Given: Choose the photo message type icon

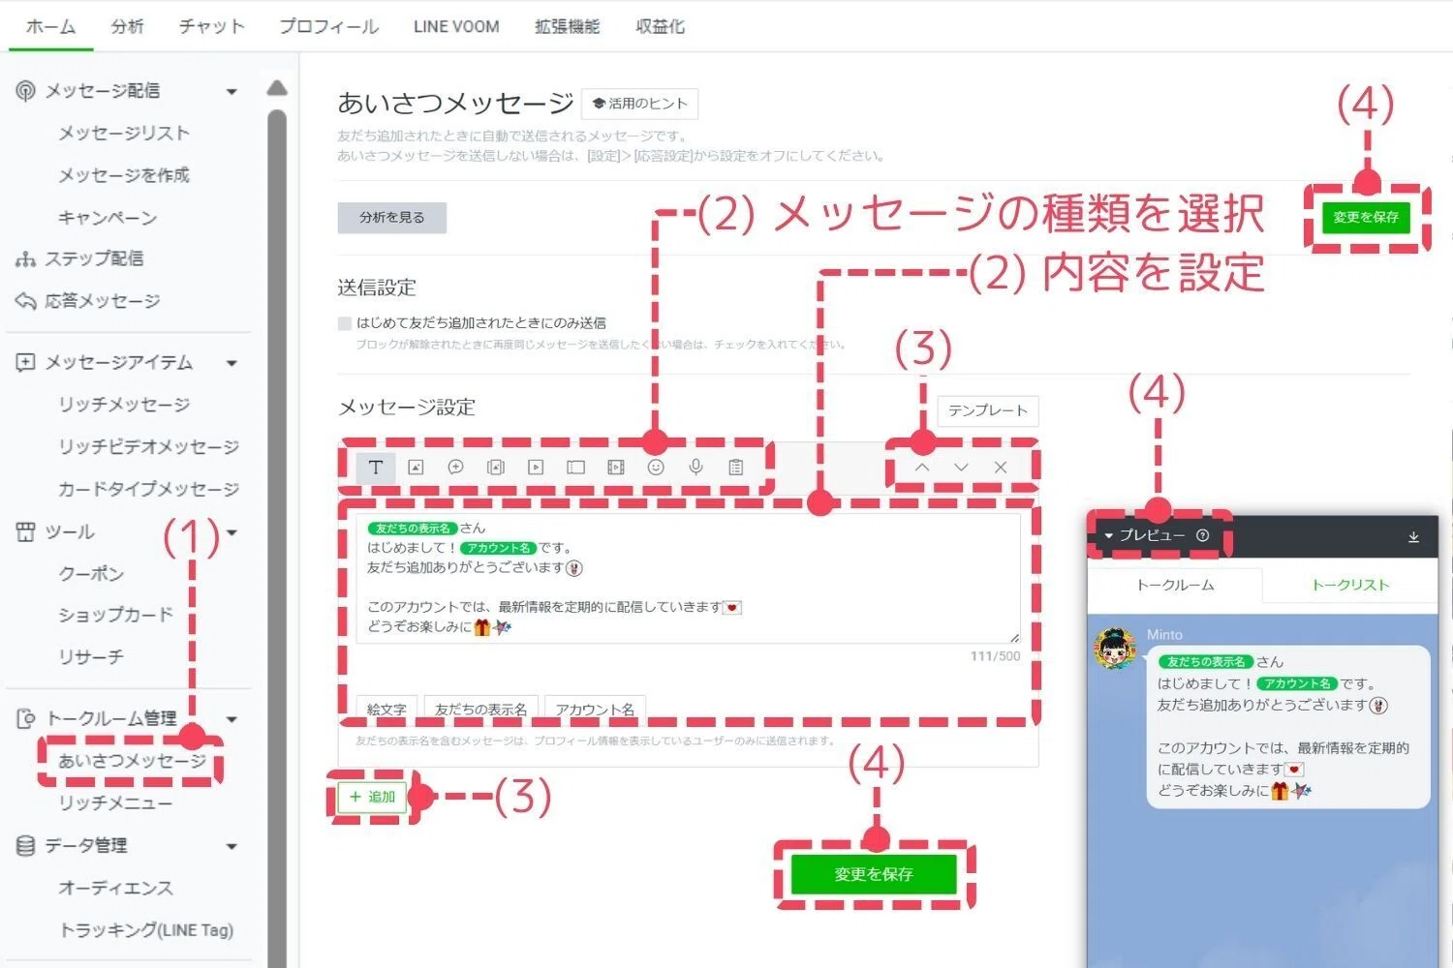Looking at the screenshot, I should pos(416,468).
